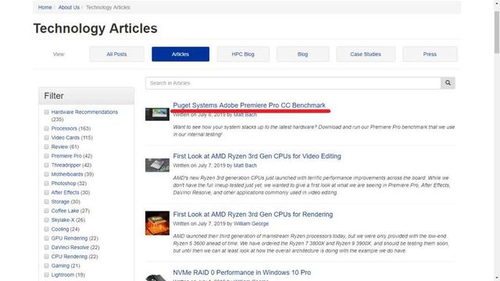Switch to the All Posts view
Image resolution: width=500 pixels, height=281 pixels.
(x=116, y=54)
